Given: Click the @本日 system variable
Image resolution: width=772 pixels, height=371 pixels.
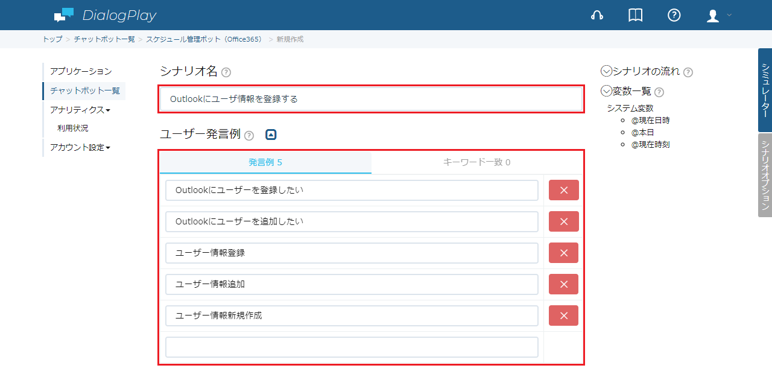Looking at the screenshot, I should tap(642, 133).
